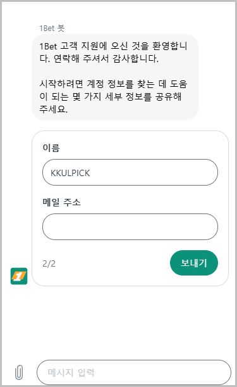
Task: Click the 이름 field label
Action: (51, 148)
